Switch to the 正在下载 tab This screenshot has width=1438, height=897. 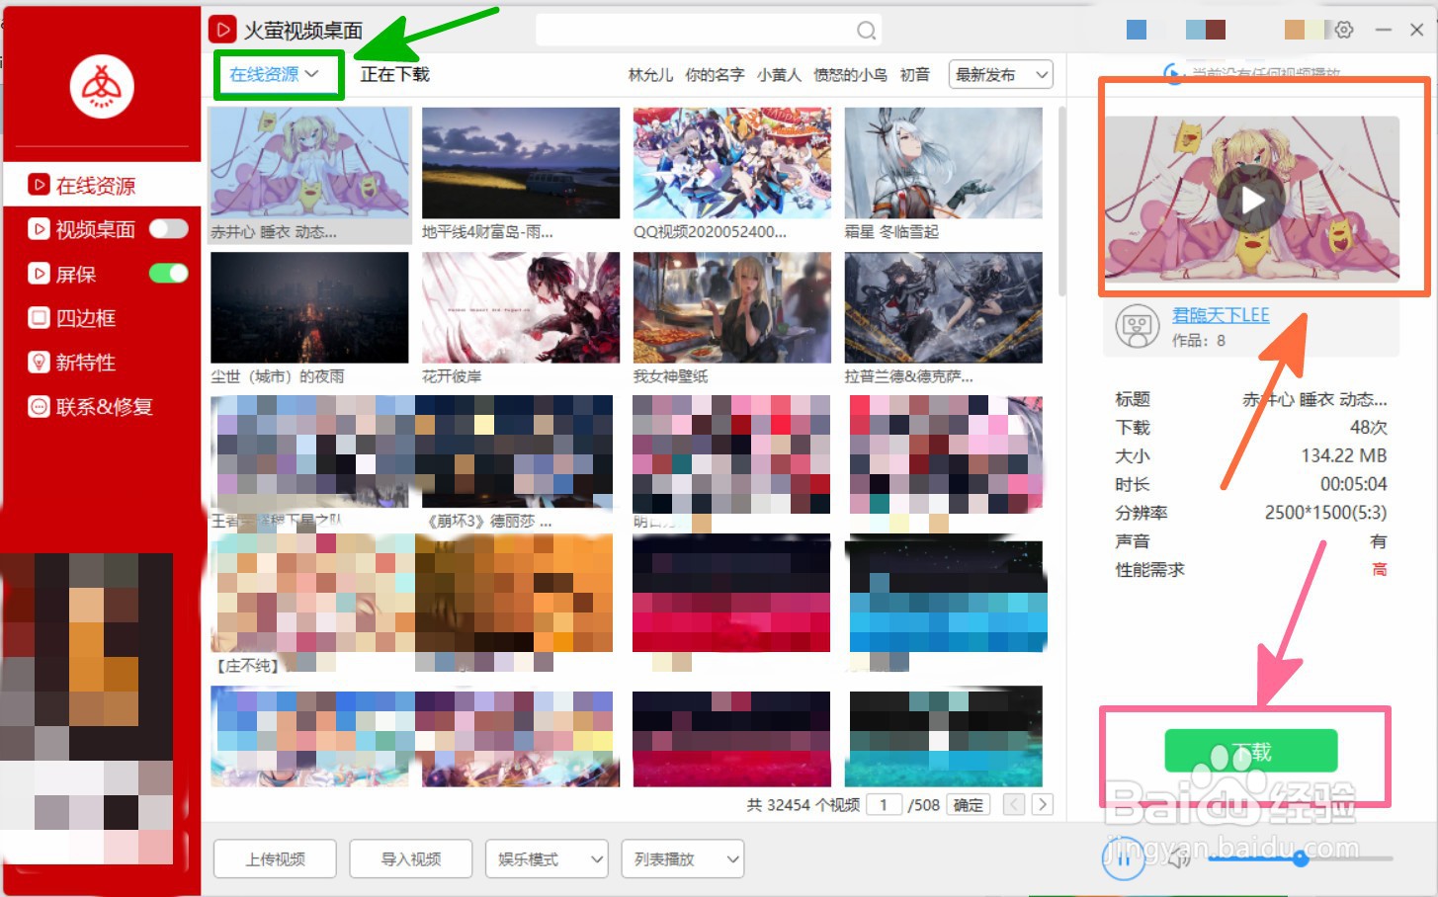[x=394, y=74]
